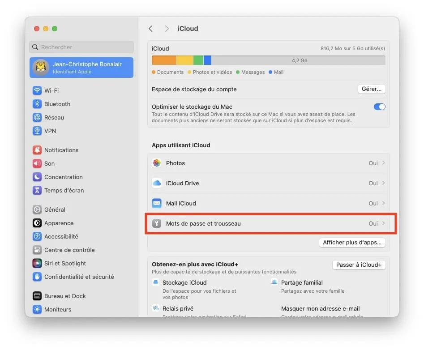The height and width of the screenshot is (350, 424).
Task: Click the Accessibilité icon
Action: (x=37, y=236)
